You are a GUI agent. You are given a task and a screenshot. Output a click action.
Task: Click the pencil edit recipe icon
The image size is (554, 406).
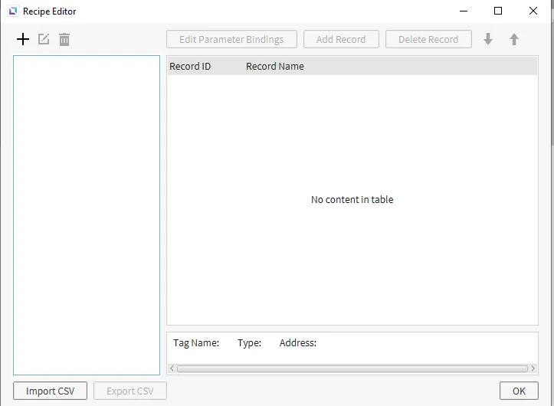44,39
